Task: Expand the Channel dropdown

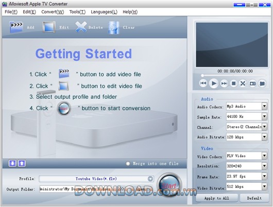Action: point(264,127)
